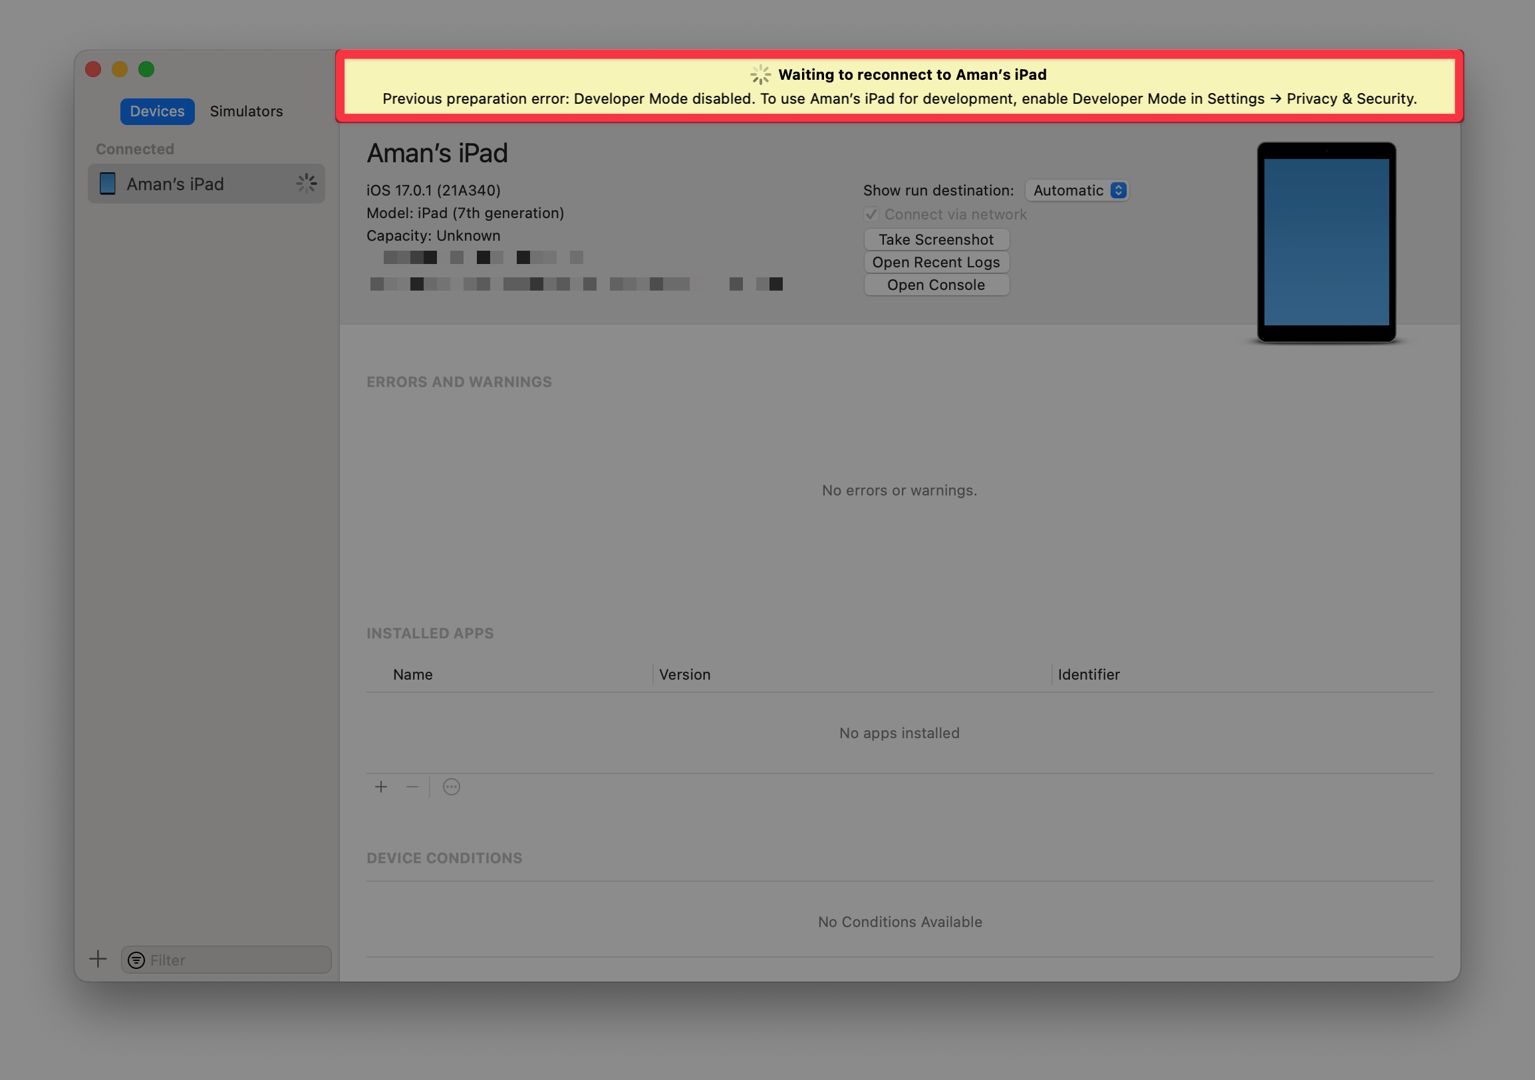Select Aman's iPad in the Connected list
1535x1080 pixels.
tap(206, 184)
